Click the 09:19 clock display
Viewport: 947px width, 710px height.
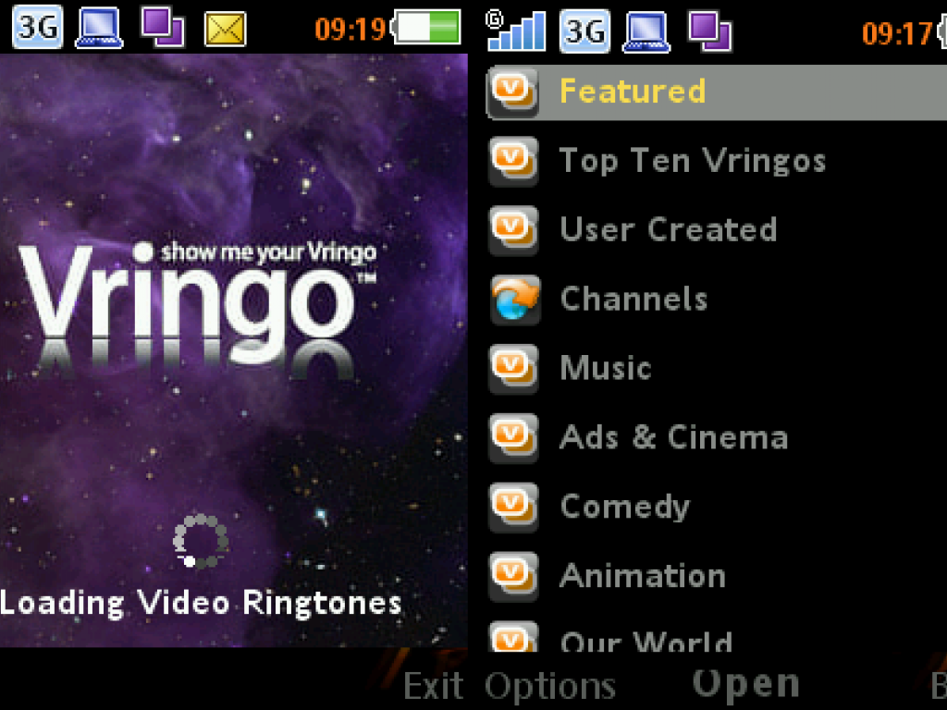351,29
